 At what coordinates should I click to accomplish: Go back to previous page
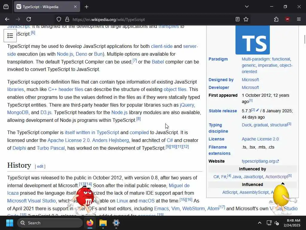[x=7, y=19]
